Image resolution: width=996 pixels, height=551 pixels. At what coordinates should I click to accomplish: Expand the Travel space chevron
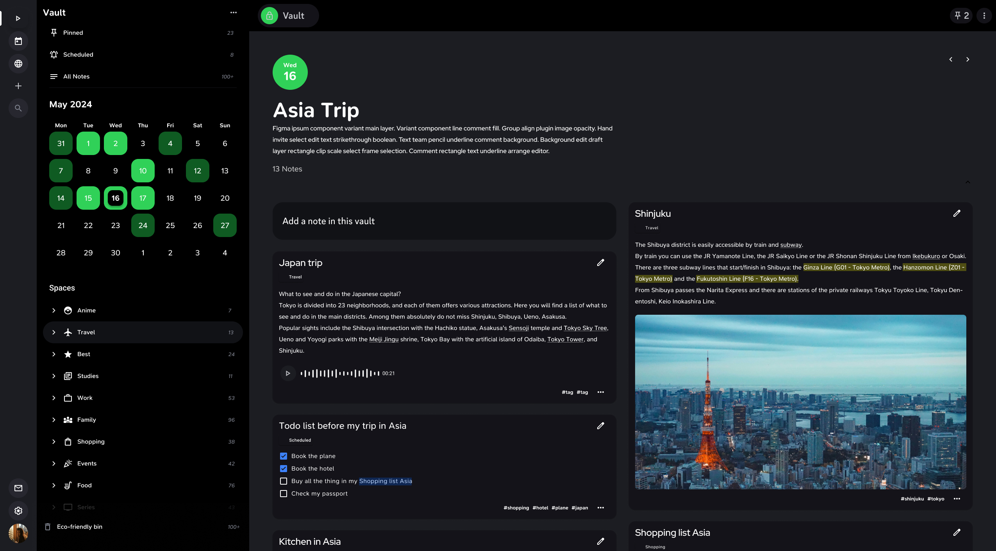(x=54, y=332)
